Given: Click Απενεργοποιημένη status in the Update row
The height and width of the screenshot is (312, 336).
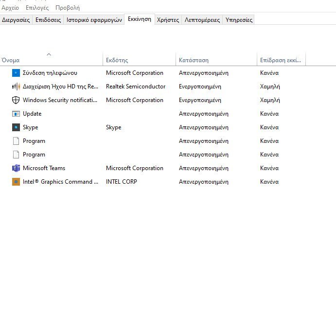Looking at the screenshot, I should (204, 114).
